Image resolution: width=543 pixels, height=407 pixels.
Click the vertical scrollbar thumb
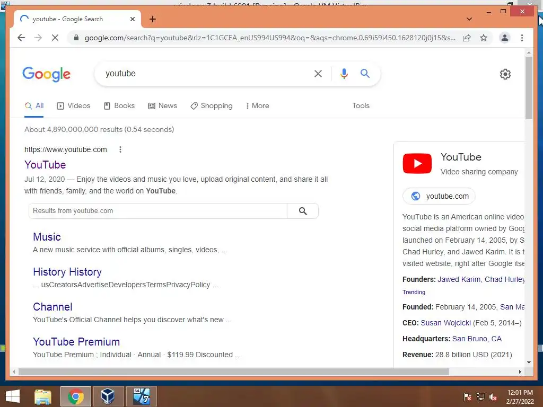tap(529, 87)
